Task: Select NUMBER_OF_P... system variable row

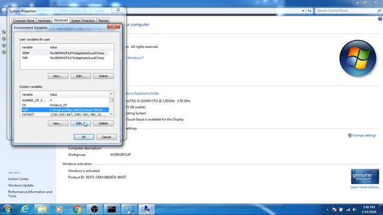Action: [65, 100]
